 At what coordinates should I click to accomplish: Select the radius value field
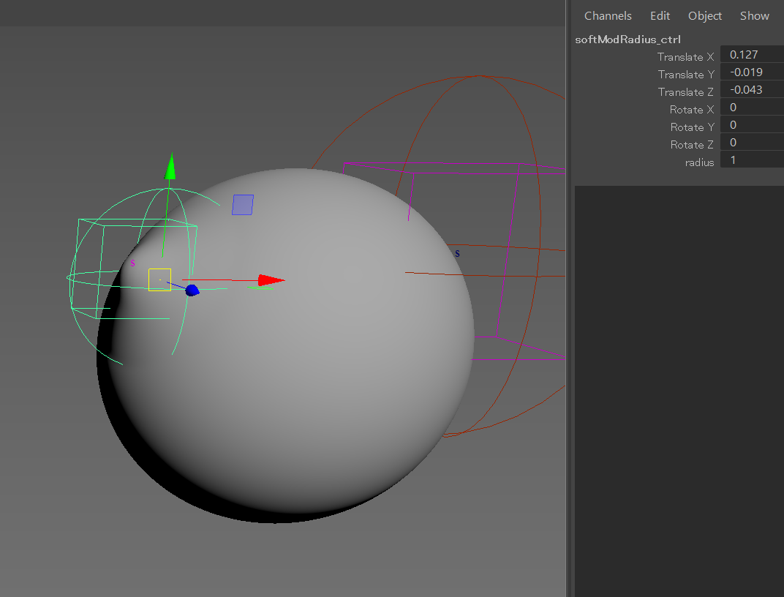pos(752,160)
